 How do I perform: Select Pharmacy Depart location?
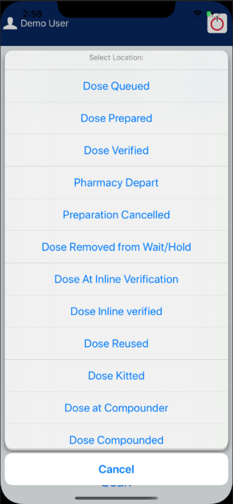116,183
